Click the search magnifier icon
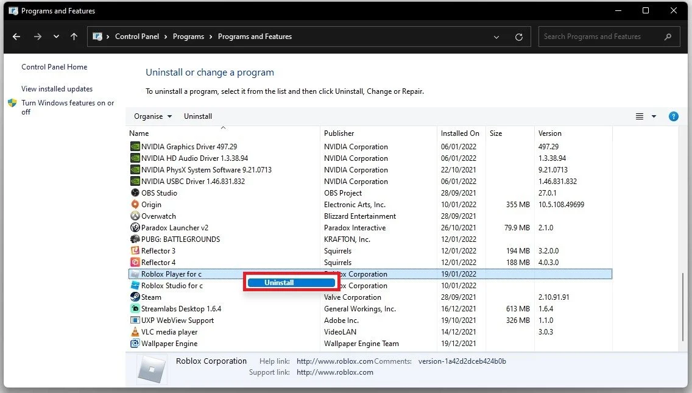Viewport: 692px width, 393px height. tap(668, 37)
